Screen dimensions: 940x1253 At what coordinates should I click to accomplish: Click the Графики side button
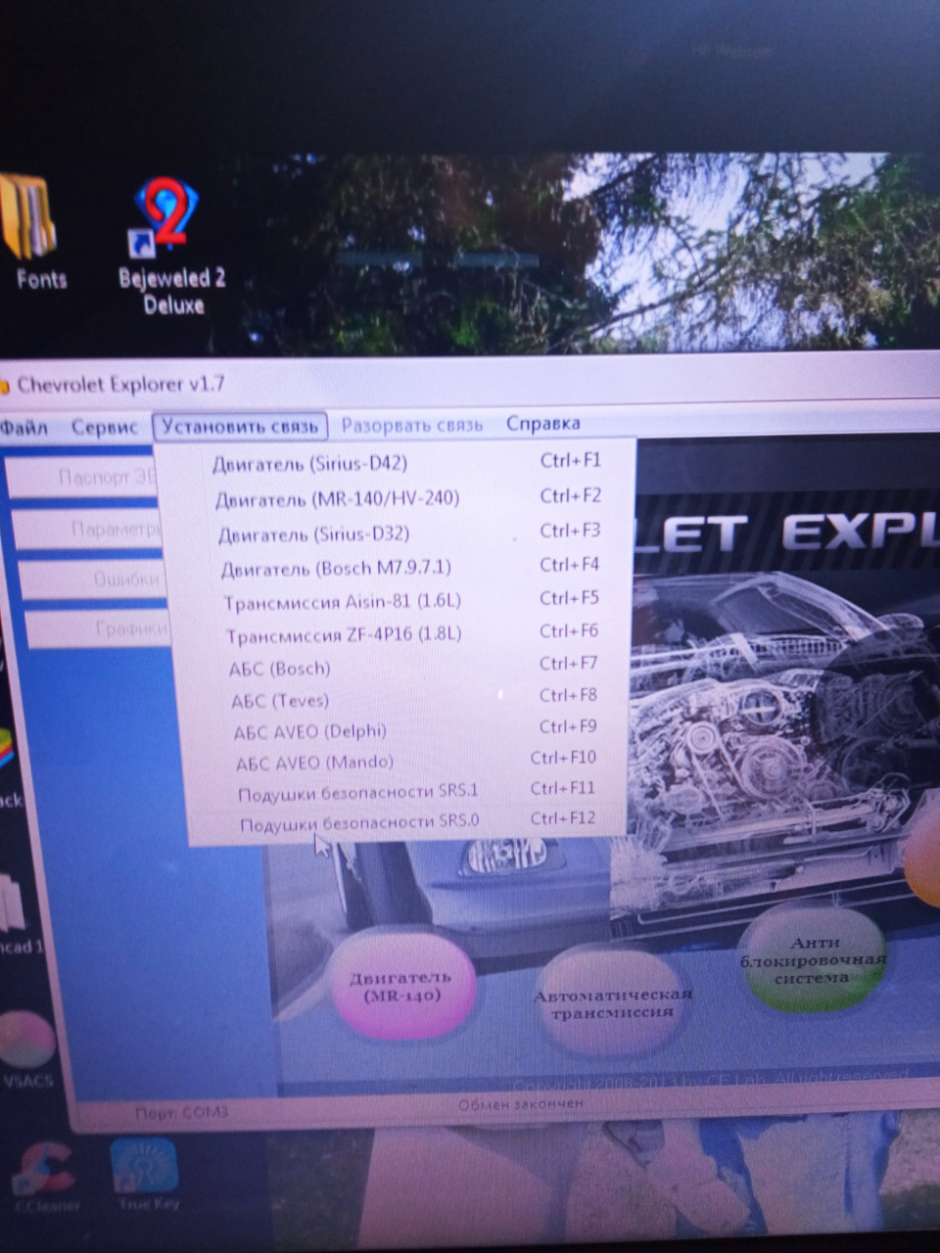click(98, 628)
